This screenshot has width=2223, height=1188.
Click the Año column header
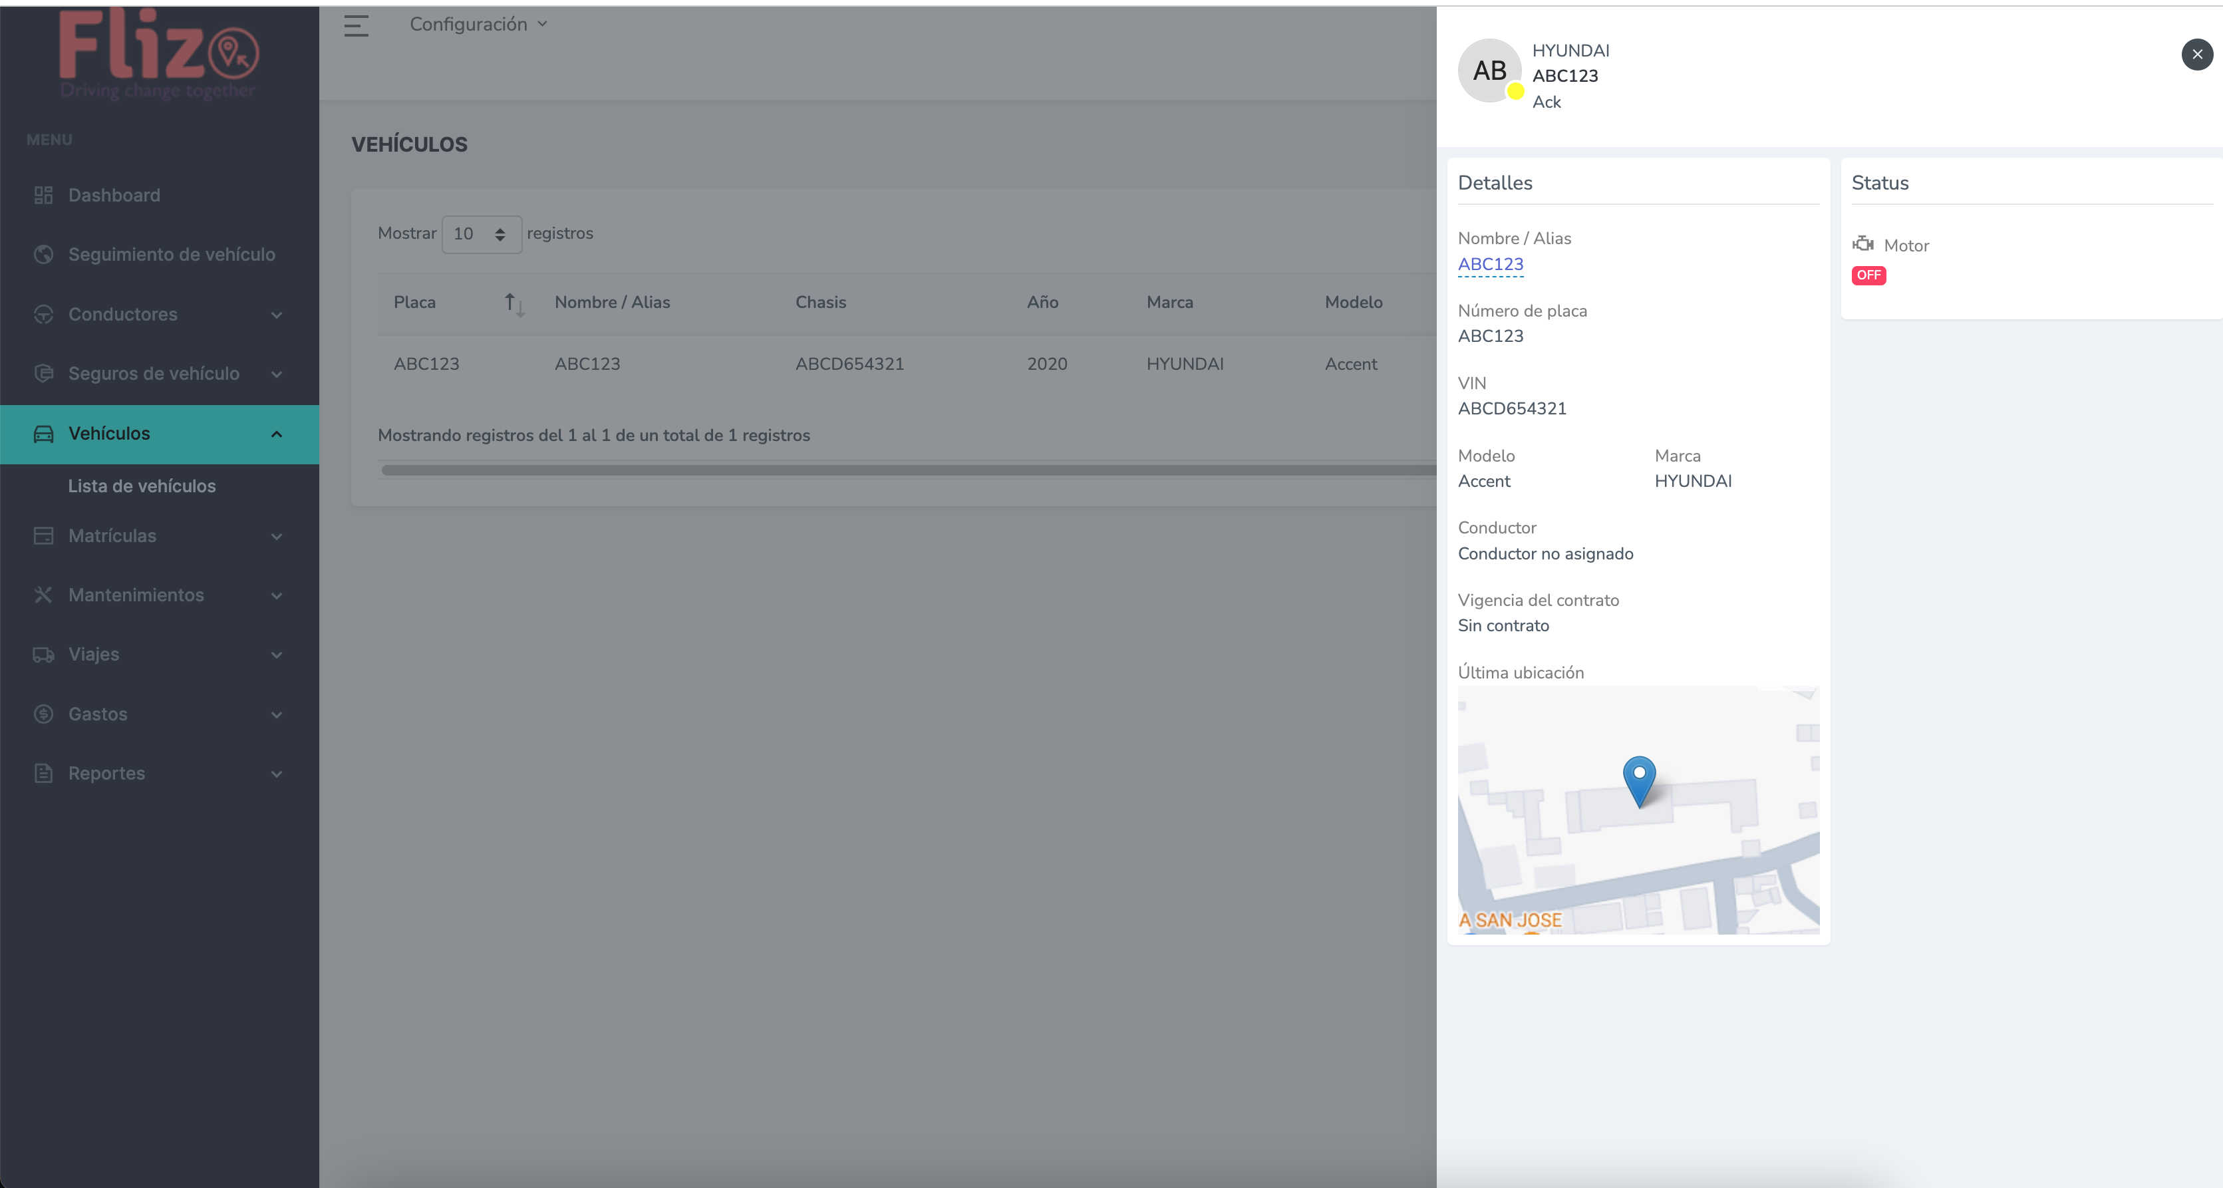coord(1042,302)
